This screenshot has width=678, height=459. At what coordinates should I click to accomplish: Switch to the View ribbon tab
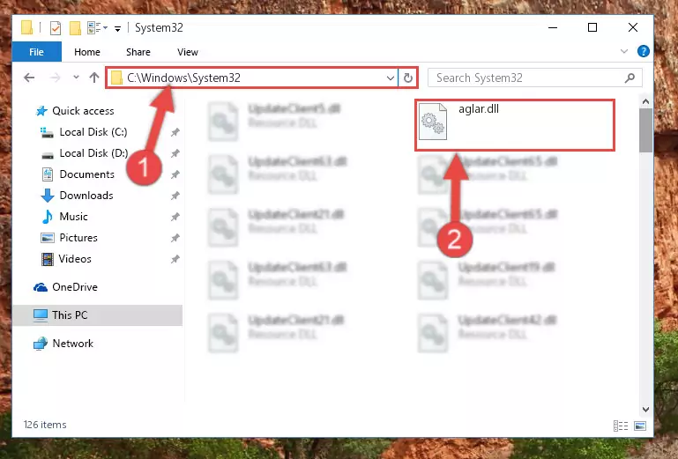coord(188,52)
